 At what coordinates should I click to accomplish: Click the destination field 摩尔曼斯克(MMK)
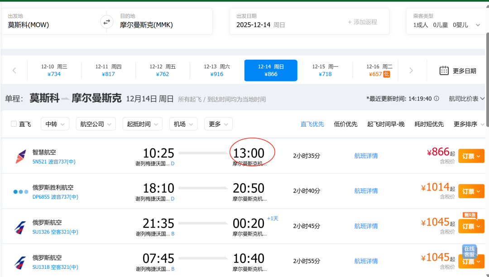point(164,22)
